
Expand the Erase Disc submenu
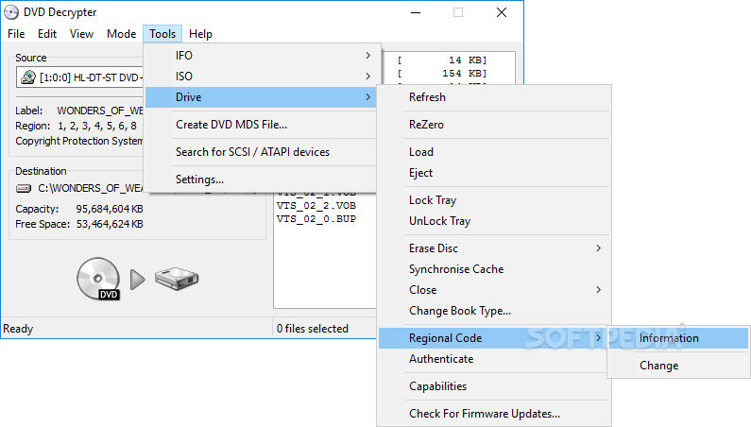coord(494,248)
